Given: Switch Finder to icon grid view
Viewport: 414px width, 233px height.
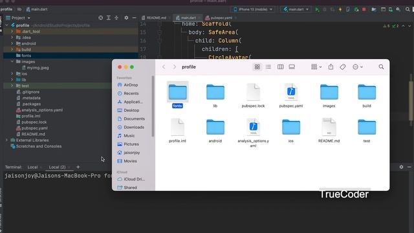Looking at the screenshot, I should 257,67.
